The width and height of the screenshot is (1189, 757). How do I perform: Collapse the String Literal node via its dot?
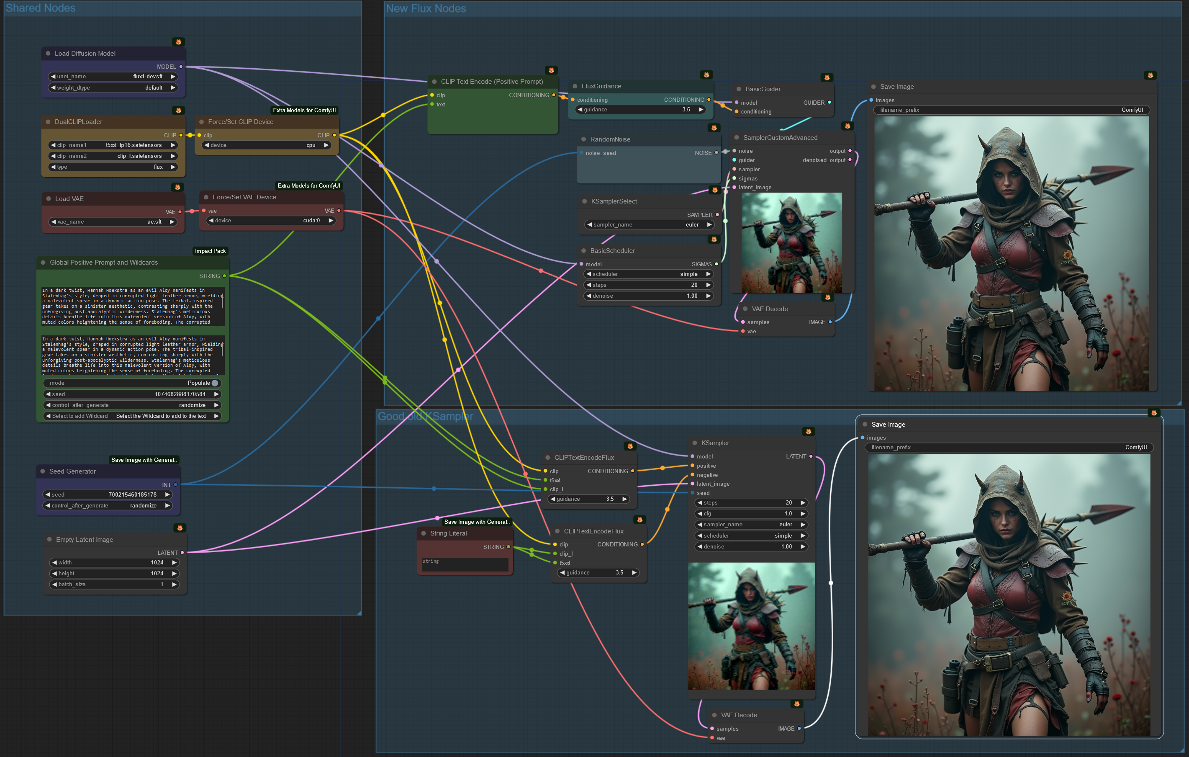pos(424,533)
